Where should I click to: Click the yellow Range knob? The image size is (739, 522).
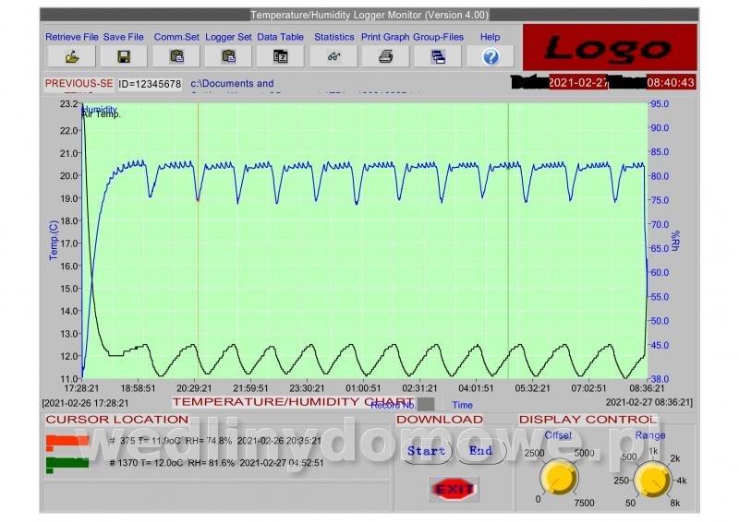(652, 480)
